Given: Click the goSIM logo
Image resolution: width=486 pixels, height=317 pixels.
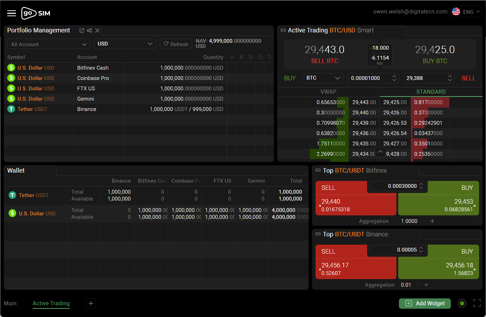Looking at the screenshot, I should tap(36, 13).
